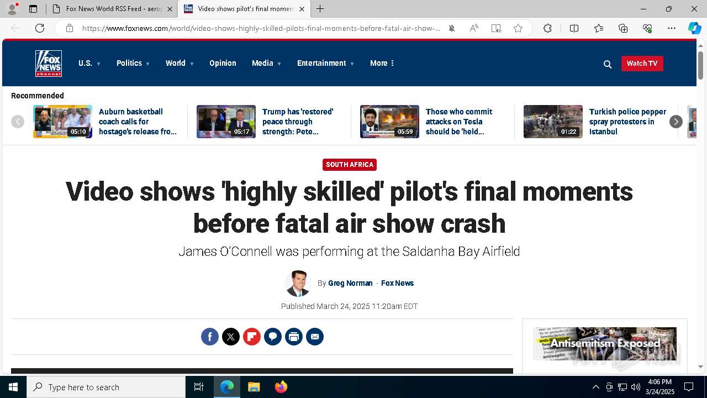Open the Copilot sidebar
The width and height of the screenshot is (707, 398).
click(694, 28)
